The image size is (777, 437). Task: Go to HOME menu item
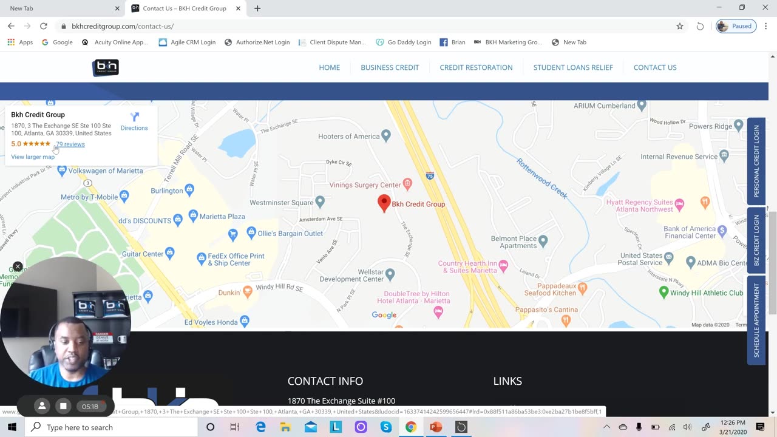click(x=330, y=67)
